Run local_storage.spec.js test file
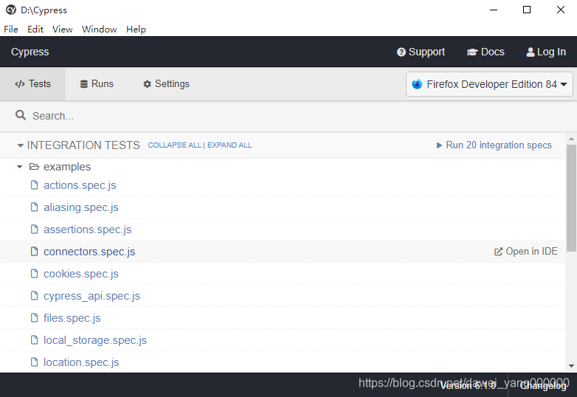Screen dimensions: 577x397 coord(95,340)
